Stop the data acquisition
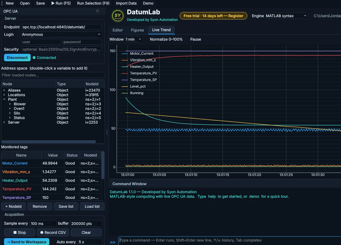Image resolution: width=341 pixels, height=245 pixels. pyautogui.click(x=19, y=232)
